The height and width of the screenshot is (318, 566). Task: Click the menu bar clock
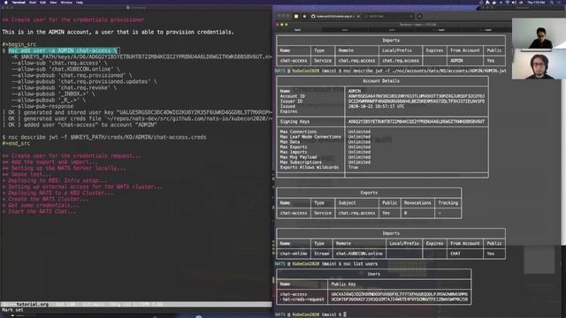click(x=536, y=2)
